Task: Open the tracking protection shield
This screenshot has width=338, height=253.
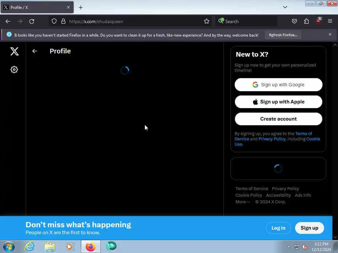Action: tap(54, 21)
